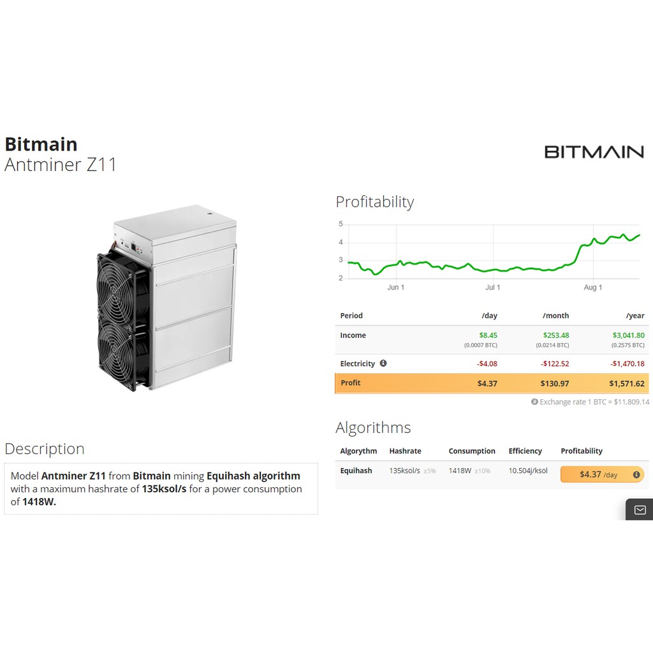Open the /day column header

pyautogui.click(x=489, y=315)
